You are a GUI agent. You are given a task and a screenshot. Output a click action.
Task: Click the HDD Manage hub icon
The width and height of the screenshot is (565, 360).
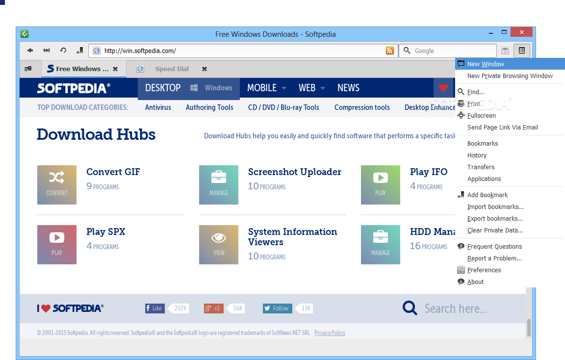click(x=381, y=245)
